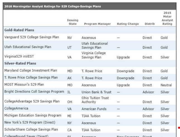Select the Gold-Rated Plans section heading

click(19, 30)
